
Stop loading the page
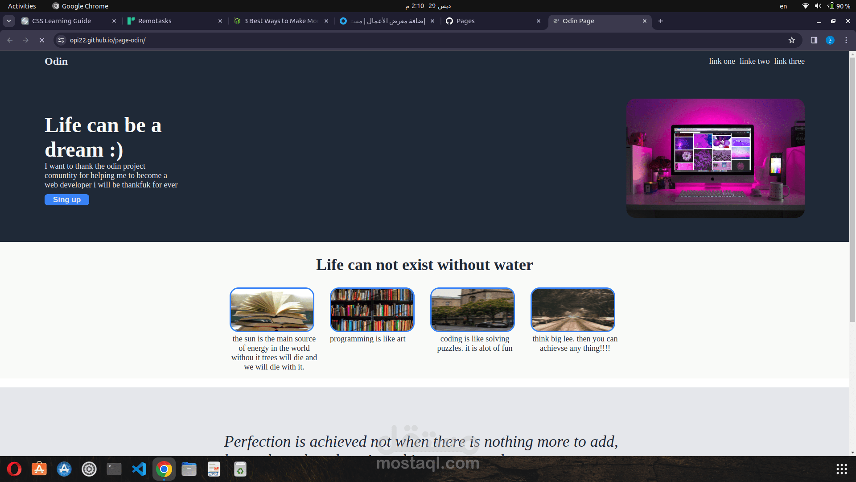point(42,40)
